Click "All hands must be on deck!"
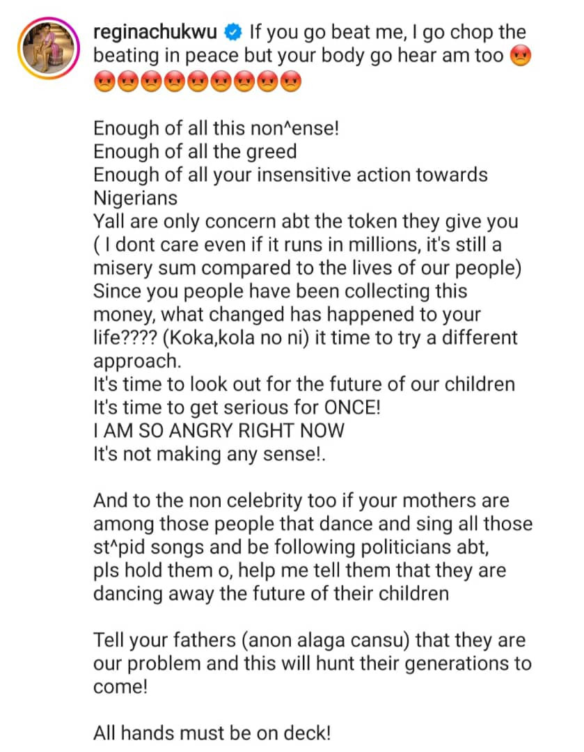The height and width of the screenshot is (752, 584). (212, 733)
